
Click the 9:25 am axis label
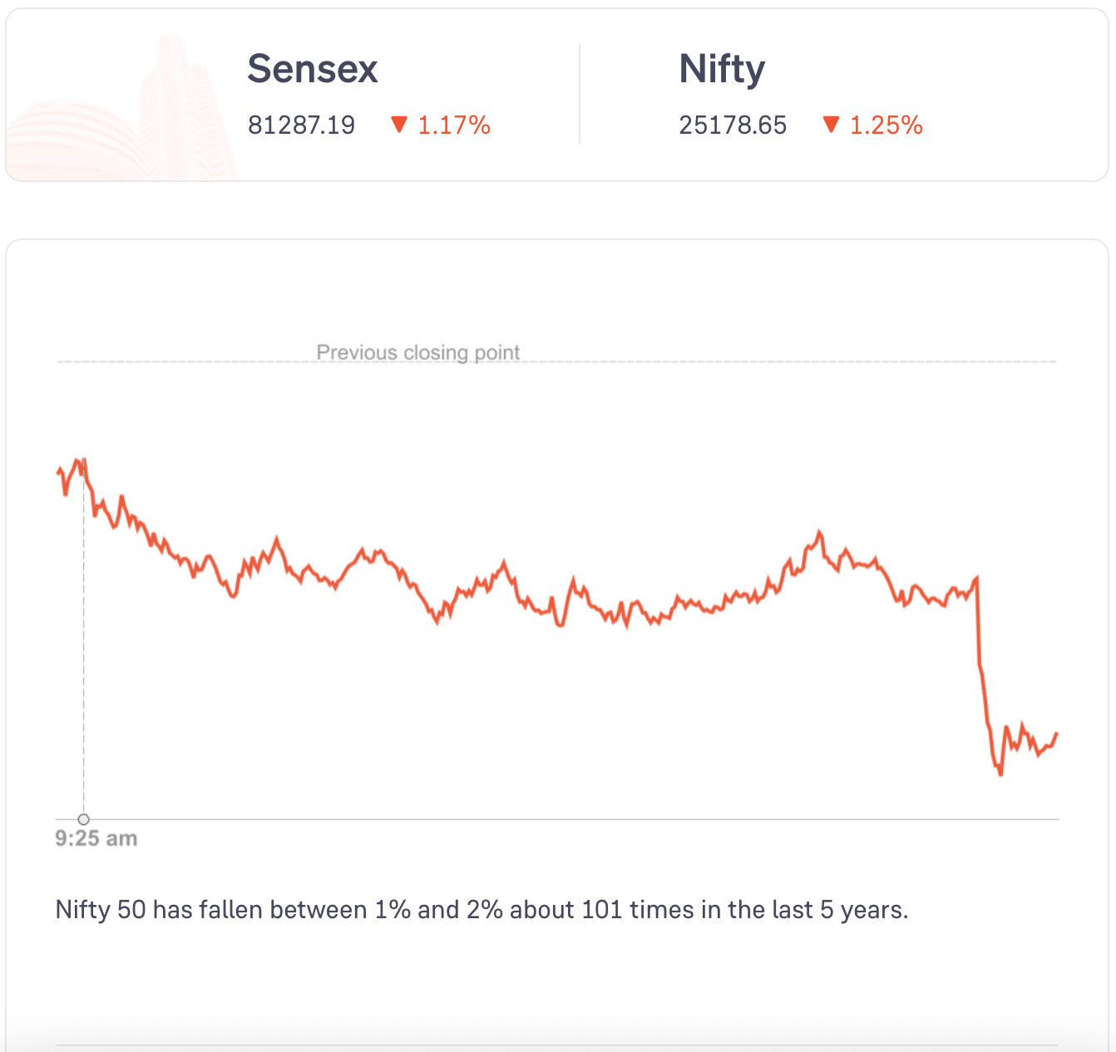(96, 838)
